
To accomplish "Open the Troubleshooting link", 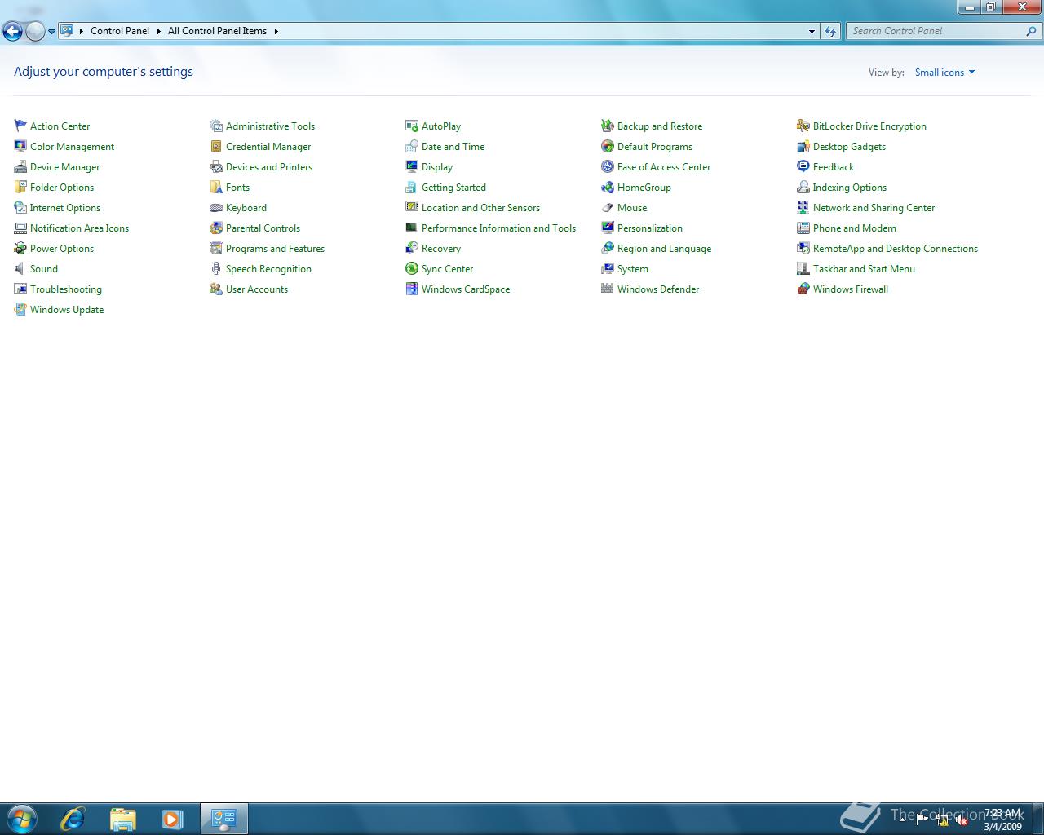I will coord(66,289).
